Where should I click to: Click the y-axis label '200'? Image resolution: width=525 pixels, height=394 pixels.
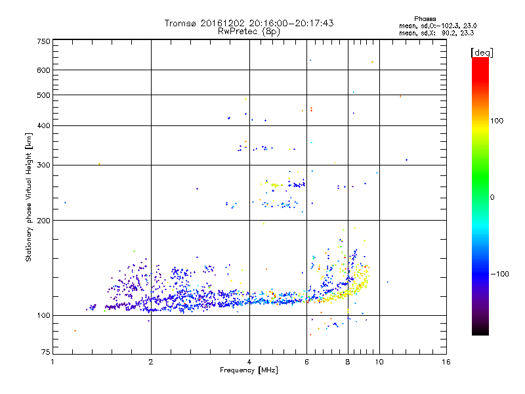click(43, 221)
